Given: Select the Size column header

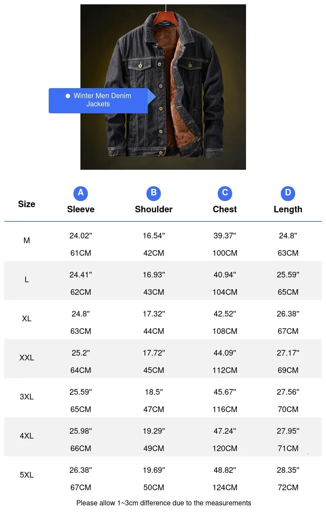Looking at the screenshot, I should 27,204.
